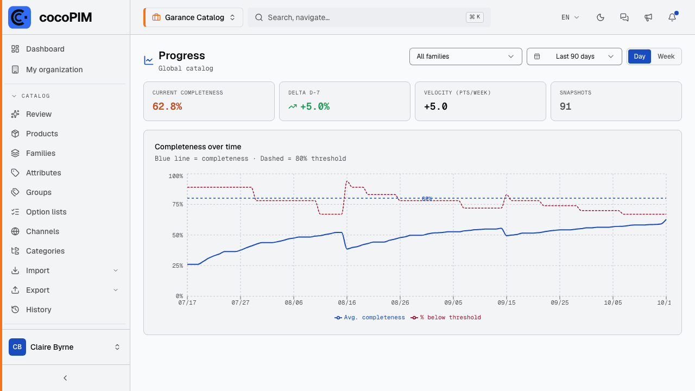Click the Snapshots 91 value
This screenshot has height=391, width=695.
[566, 106]
